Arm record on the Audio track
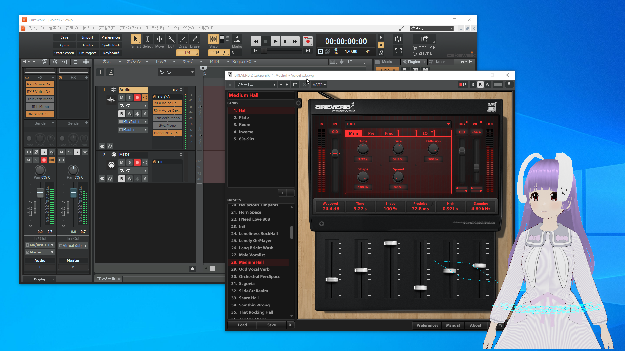Viewport: 625px width, 351px height. (137, 97)
